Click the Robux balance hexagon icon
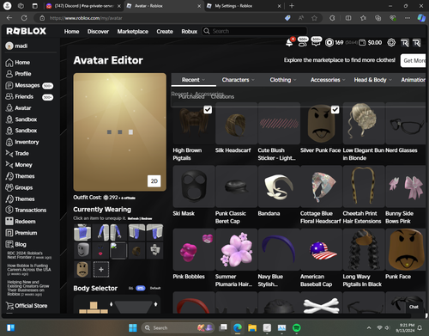 click(x=329, y=43)
